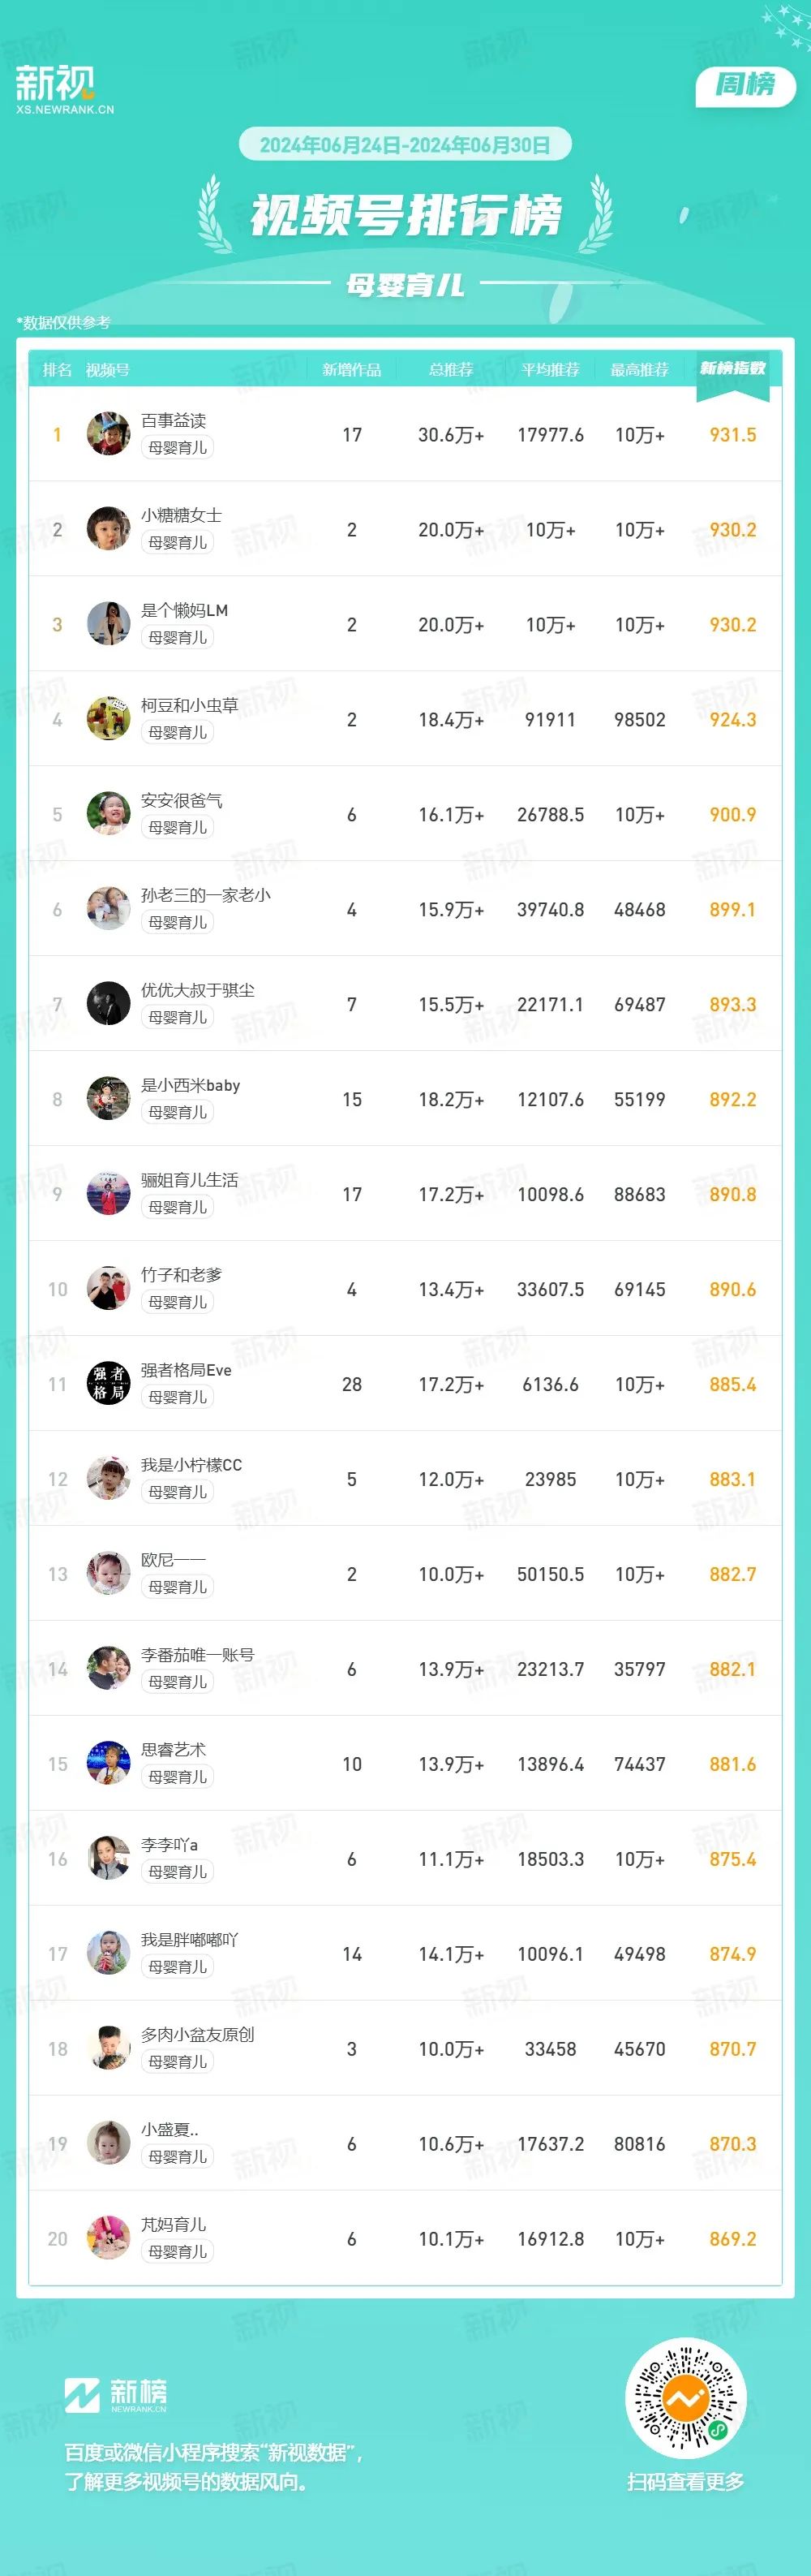Click the 小糖糖女士 avatar
This screenshot has width=811, height=2576.
(x=108, y=529)
